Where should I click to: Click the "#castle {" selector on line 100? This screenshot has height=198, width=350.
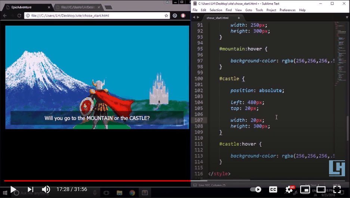tap(232, 78)
